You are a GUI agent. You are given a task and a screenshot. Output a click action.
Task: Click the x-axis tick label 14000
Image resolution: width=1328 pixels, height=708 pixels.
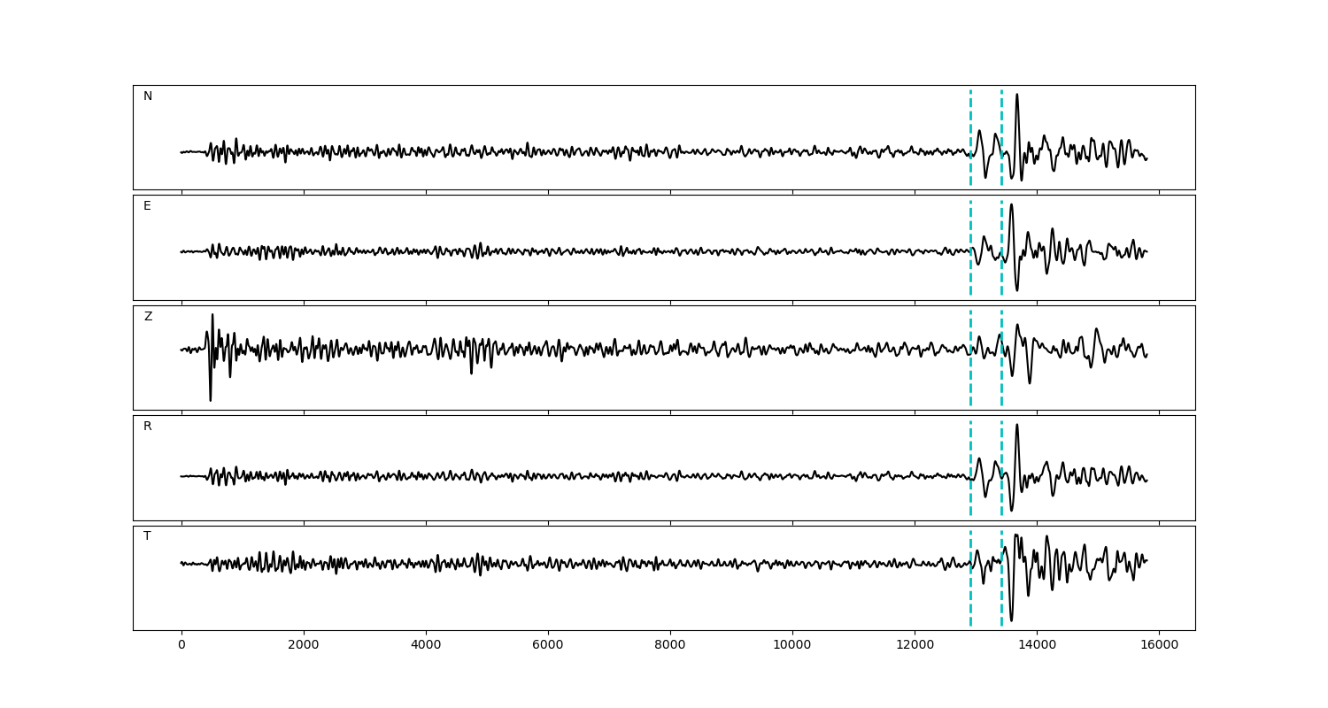pos(1037,645)
